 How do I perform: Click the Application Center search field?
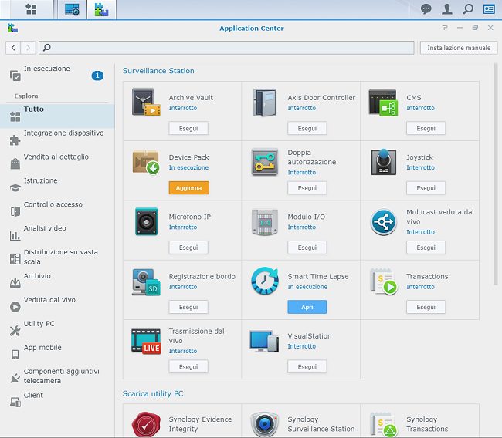tap(226, 48)
